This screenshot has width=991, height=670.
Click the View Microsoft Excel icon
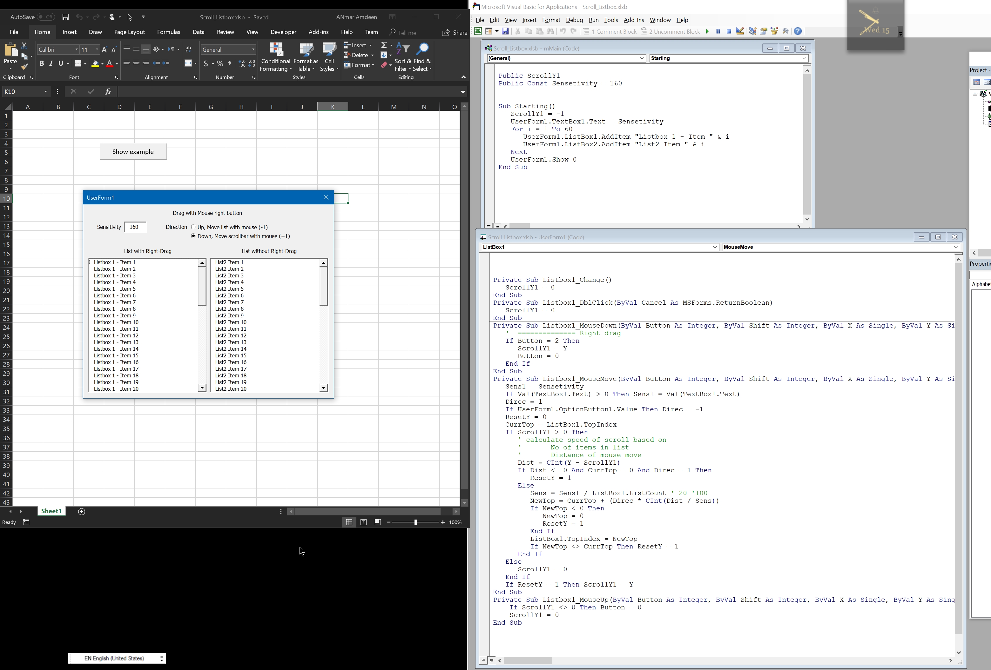pyautogui.click(x=478, y=31)
